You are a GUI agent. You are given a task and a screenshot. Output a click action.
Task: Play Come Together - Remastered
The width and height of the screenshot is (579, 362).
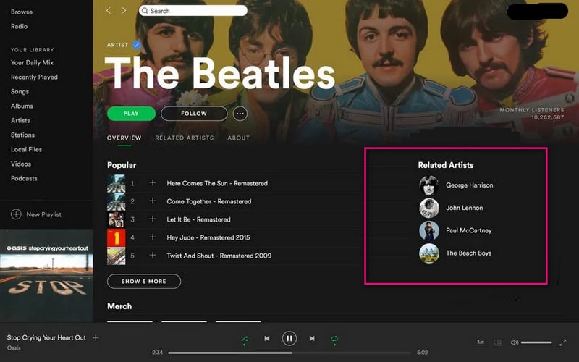[209, 201]
